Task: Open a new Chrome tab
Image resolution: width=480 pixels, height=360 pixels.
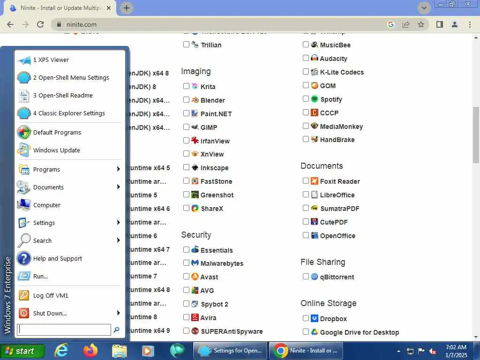Action: coord(127,8)
